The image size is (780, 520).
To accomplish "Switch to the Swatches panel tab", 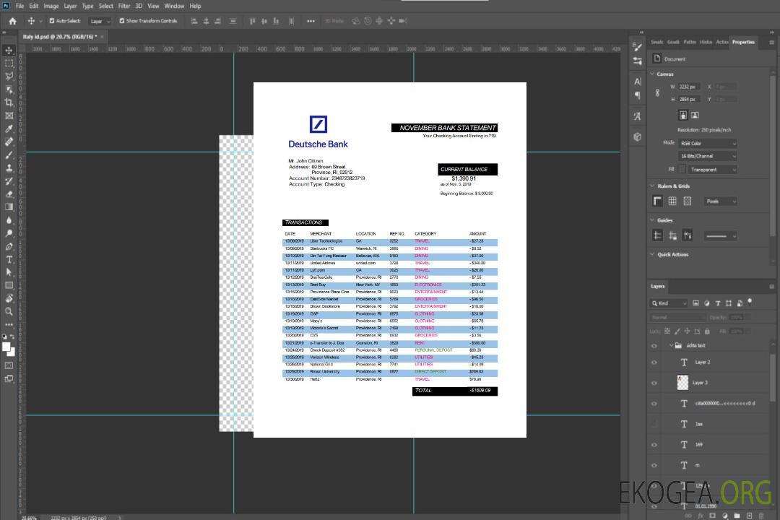I will pyautogui.click(x=656, y=42).
